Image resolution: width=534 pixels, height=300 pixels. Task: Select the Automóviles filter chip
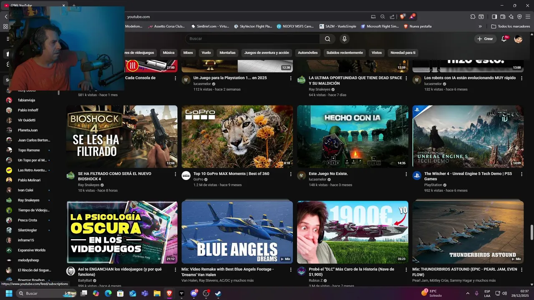(308, 53)
